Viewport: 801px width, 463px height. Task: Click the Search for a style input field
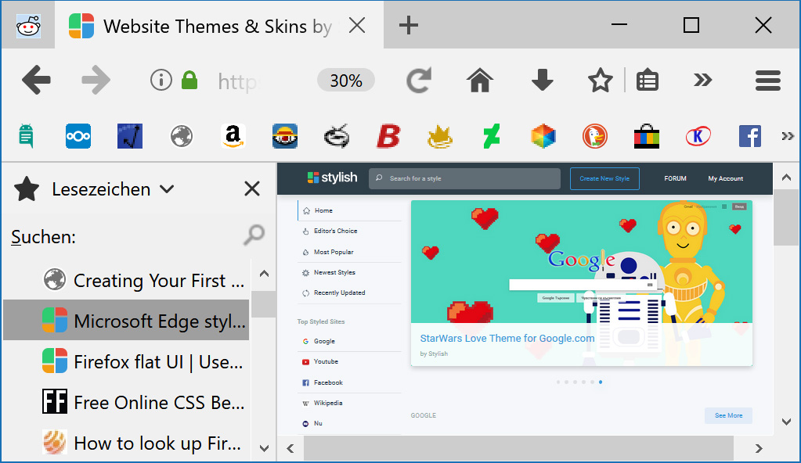point(464,178)
